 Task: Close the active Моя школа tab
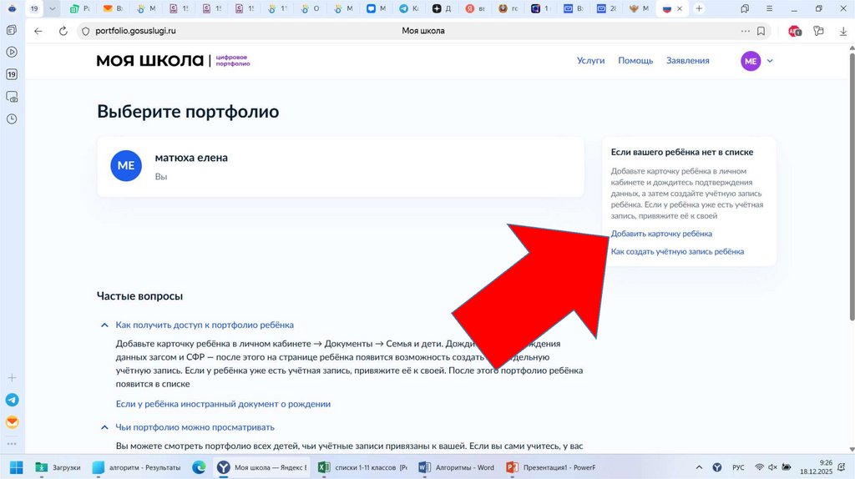[x=680, y=8]
